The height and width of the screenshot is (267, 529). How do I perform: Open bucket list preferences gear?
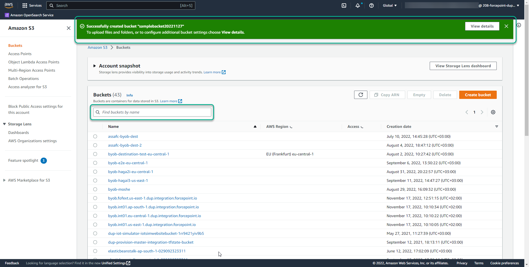pos(493,112)
